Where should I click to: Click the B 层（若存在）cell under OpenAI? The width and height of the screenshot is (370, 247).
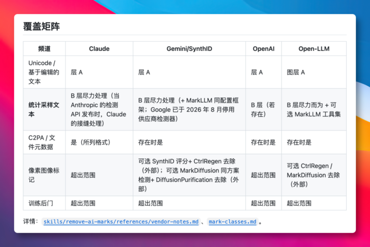point(263,110)
